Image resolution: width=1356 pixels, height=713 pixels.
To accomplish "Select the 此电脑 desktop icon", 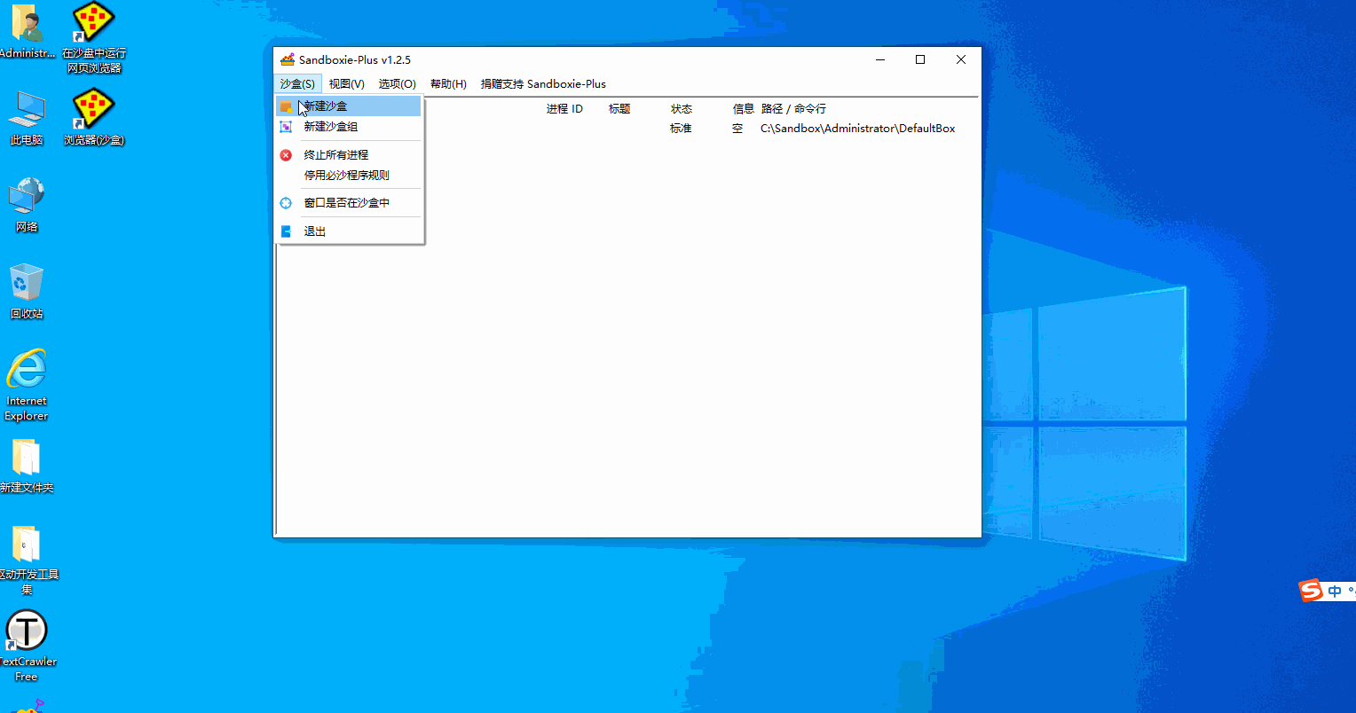I will [x=27, y=118].
